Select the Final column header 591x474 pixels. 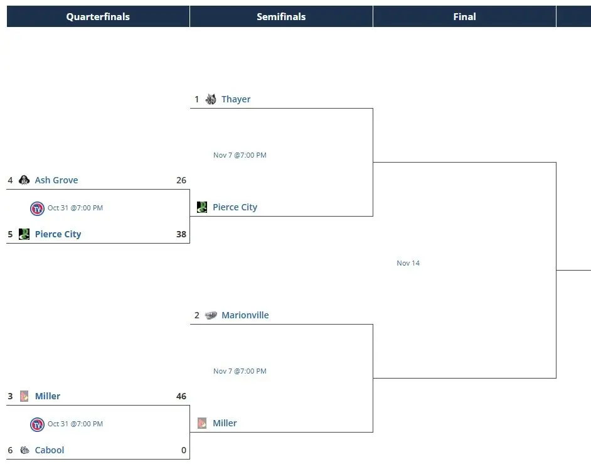tap(464, 17)
